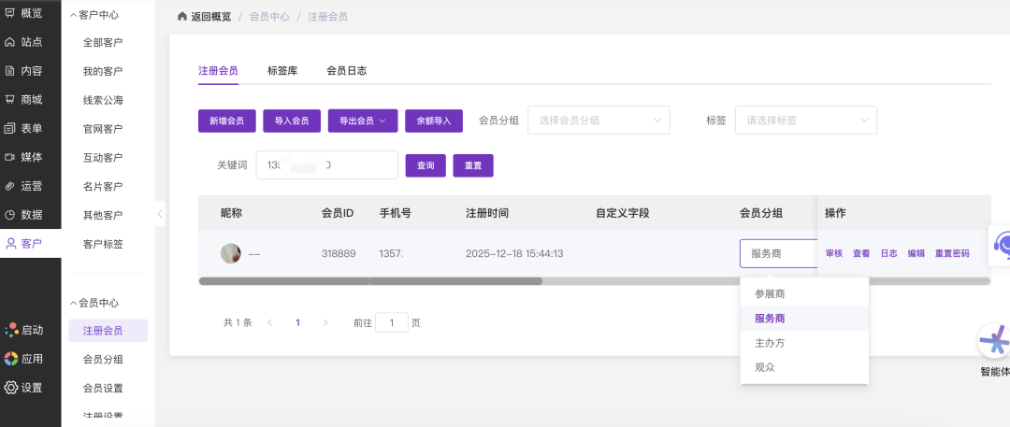Choose 参展商 from the group list
The height and width of the screenshot is (427, 1010).
770,293
